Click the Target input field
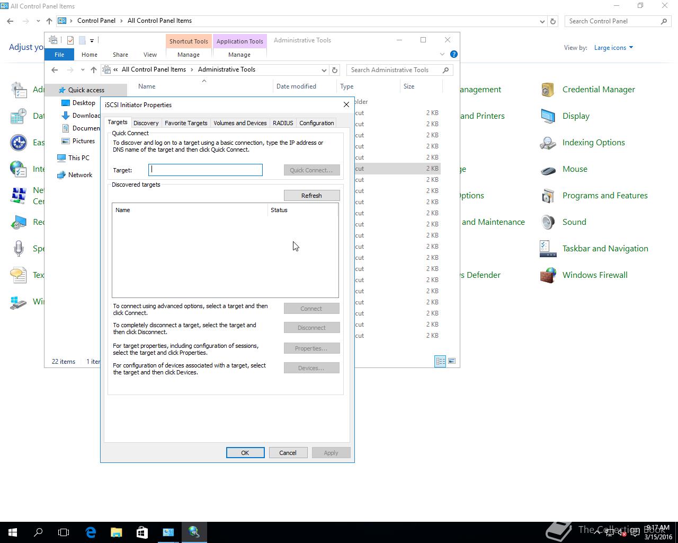This screenshot has width=678, height=543. [x=206, y=170]
